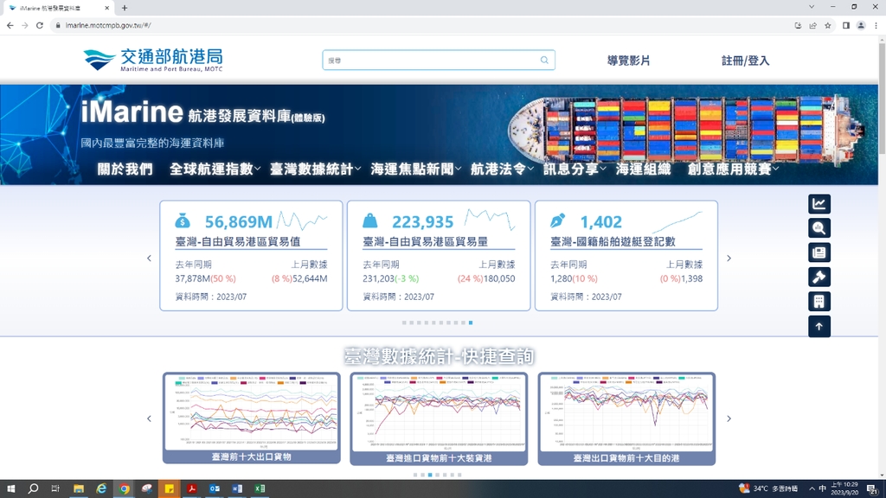This screenshot has height=498, width=886.
Task: Open the news icon in right sidebar
Action: (x=819, y=252)
